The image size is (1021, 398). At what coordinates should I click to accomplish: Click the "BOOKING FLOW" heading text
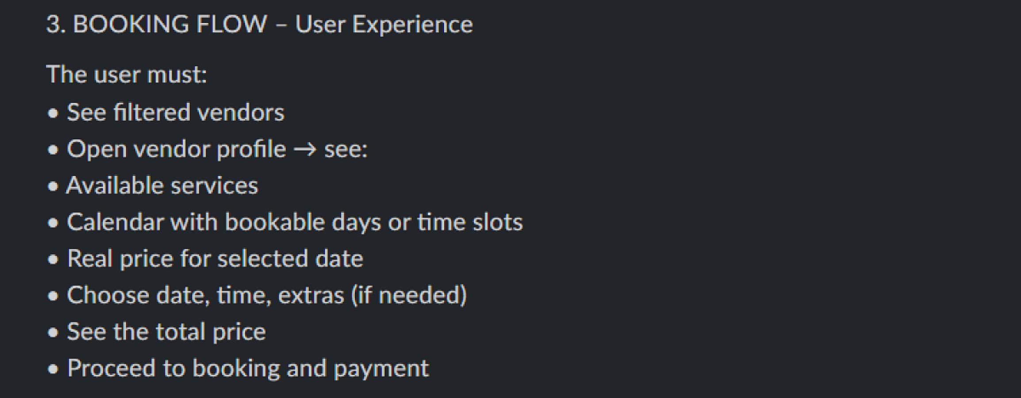170,24
